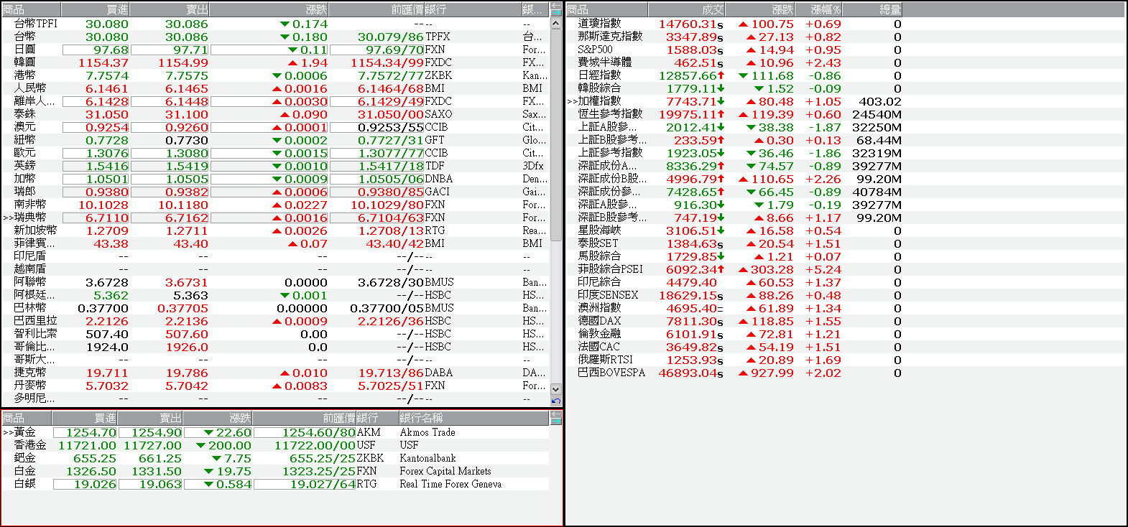Select the 英鎊 currency row
Image resolution: width=1128 pixels, height=527 pixels.
point(275,166)
